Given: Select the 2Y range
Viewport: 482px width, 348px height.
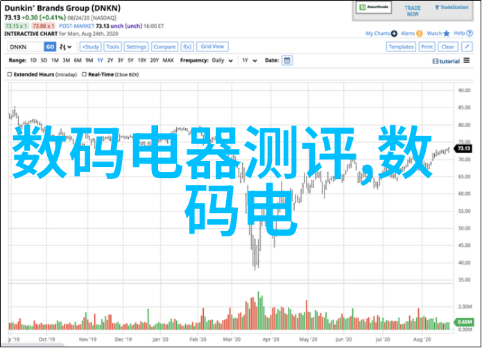Looking at the screenshot, I should click(x=110, y=60).
